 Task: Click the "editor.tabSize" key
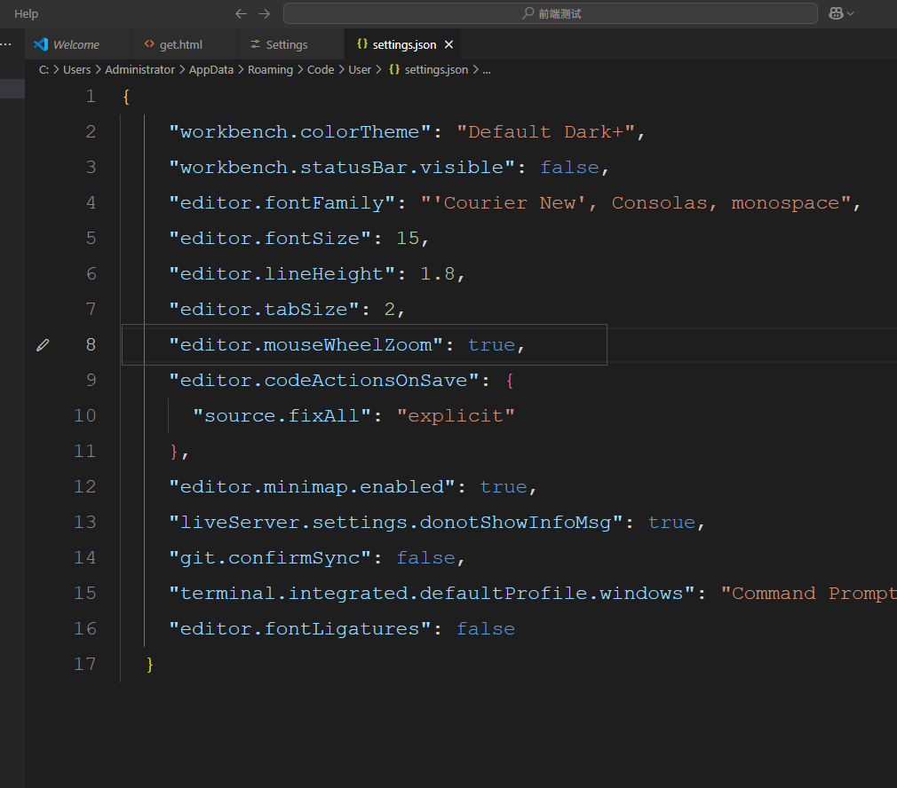265,309
